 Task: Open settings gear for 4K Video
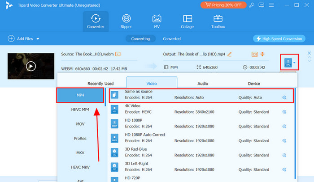284,112
